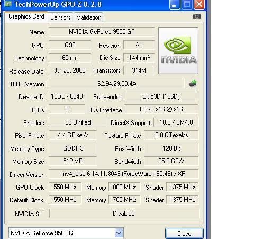Click the camera screenshot icon

(197, 16)
